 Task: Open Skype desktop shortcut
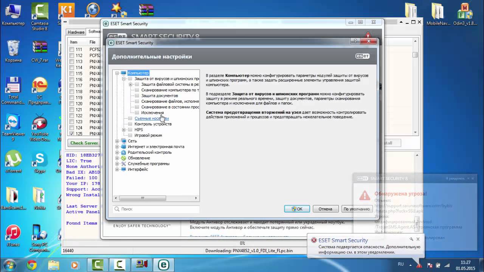pyautogui.click(x=40, y=162)
